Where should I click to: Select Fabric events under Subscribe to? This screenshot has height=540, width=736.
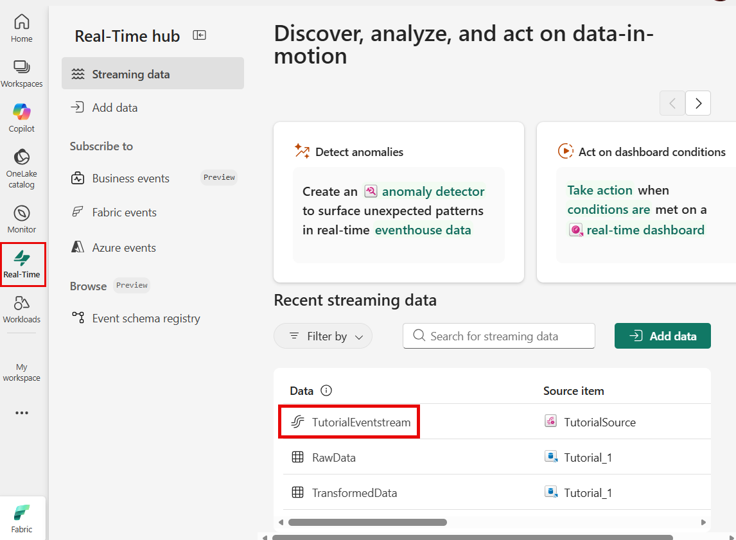[x=124, y=213]
